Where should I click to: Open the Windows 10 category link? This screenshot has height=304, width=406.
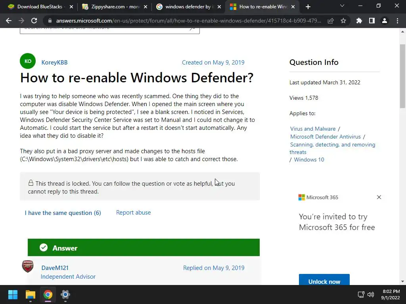click(309, 160)
